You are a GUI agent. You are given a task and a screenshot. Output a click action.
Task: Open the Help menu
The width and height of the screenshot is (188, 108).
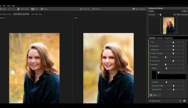click(13, 6)
